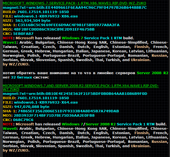Click the magnet hash starting with 0B10E4E245

click(75, 94)
